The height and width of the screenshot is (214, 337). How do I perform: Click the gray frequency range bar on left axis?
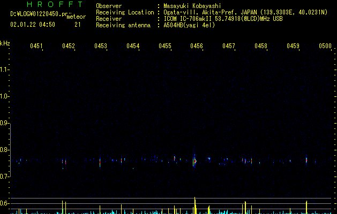(10, 150)
